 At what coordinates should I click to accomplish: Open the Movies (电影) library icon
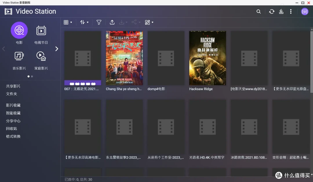(19, 30)
